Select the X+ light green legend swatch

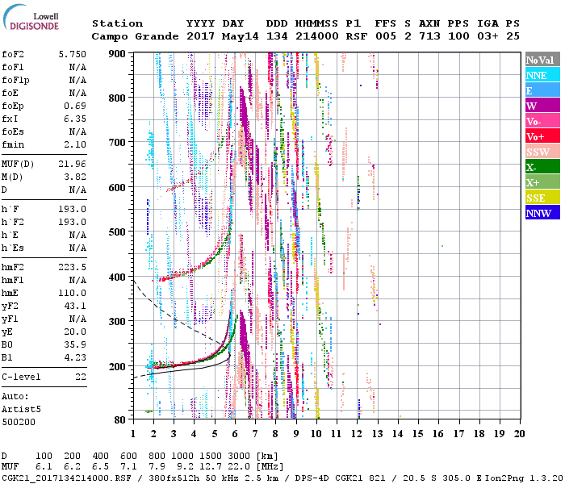542,182
